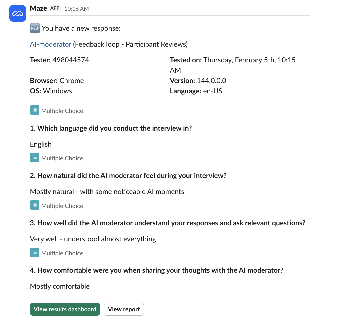Click the "Mostly comfortable" answer text
The image size is (348, 320).
pos(60,286)
